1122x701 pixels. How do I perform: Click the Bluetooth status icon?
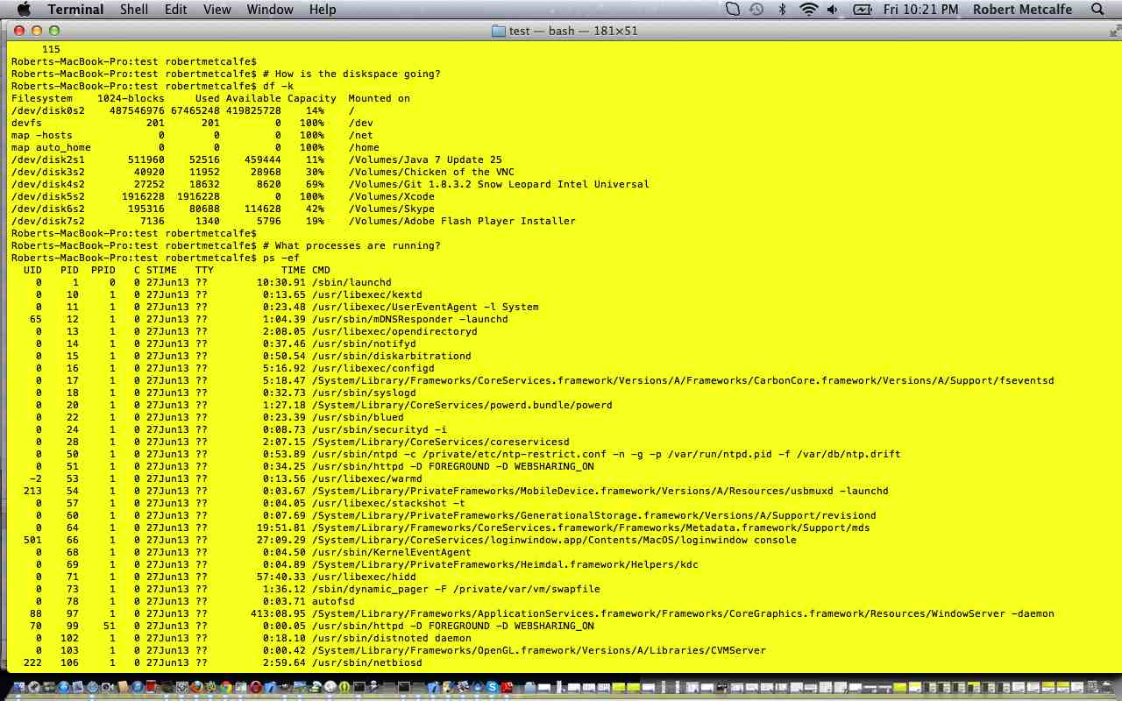pos(782,10)
